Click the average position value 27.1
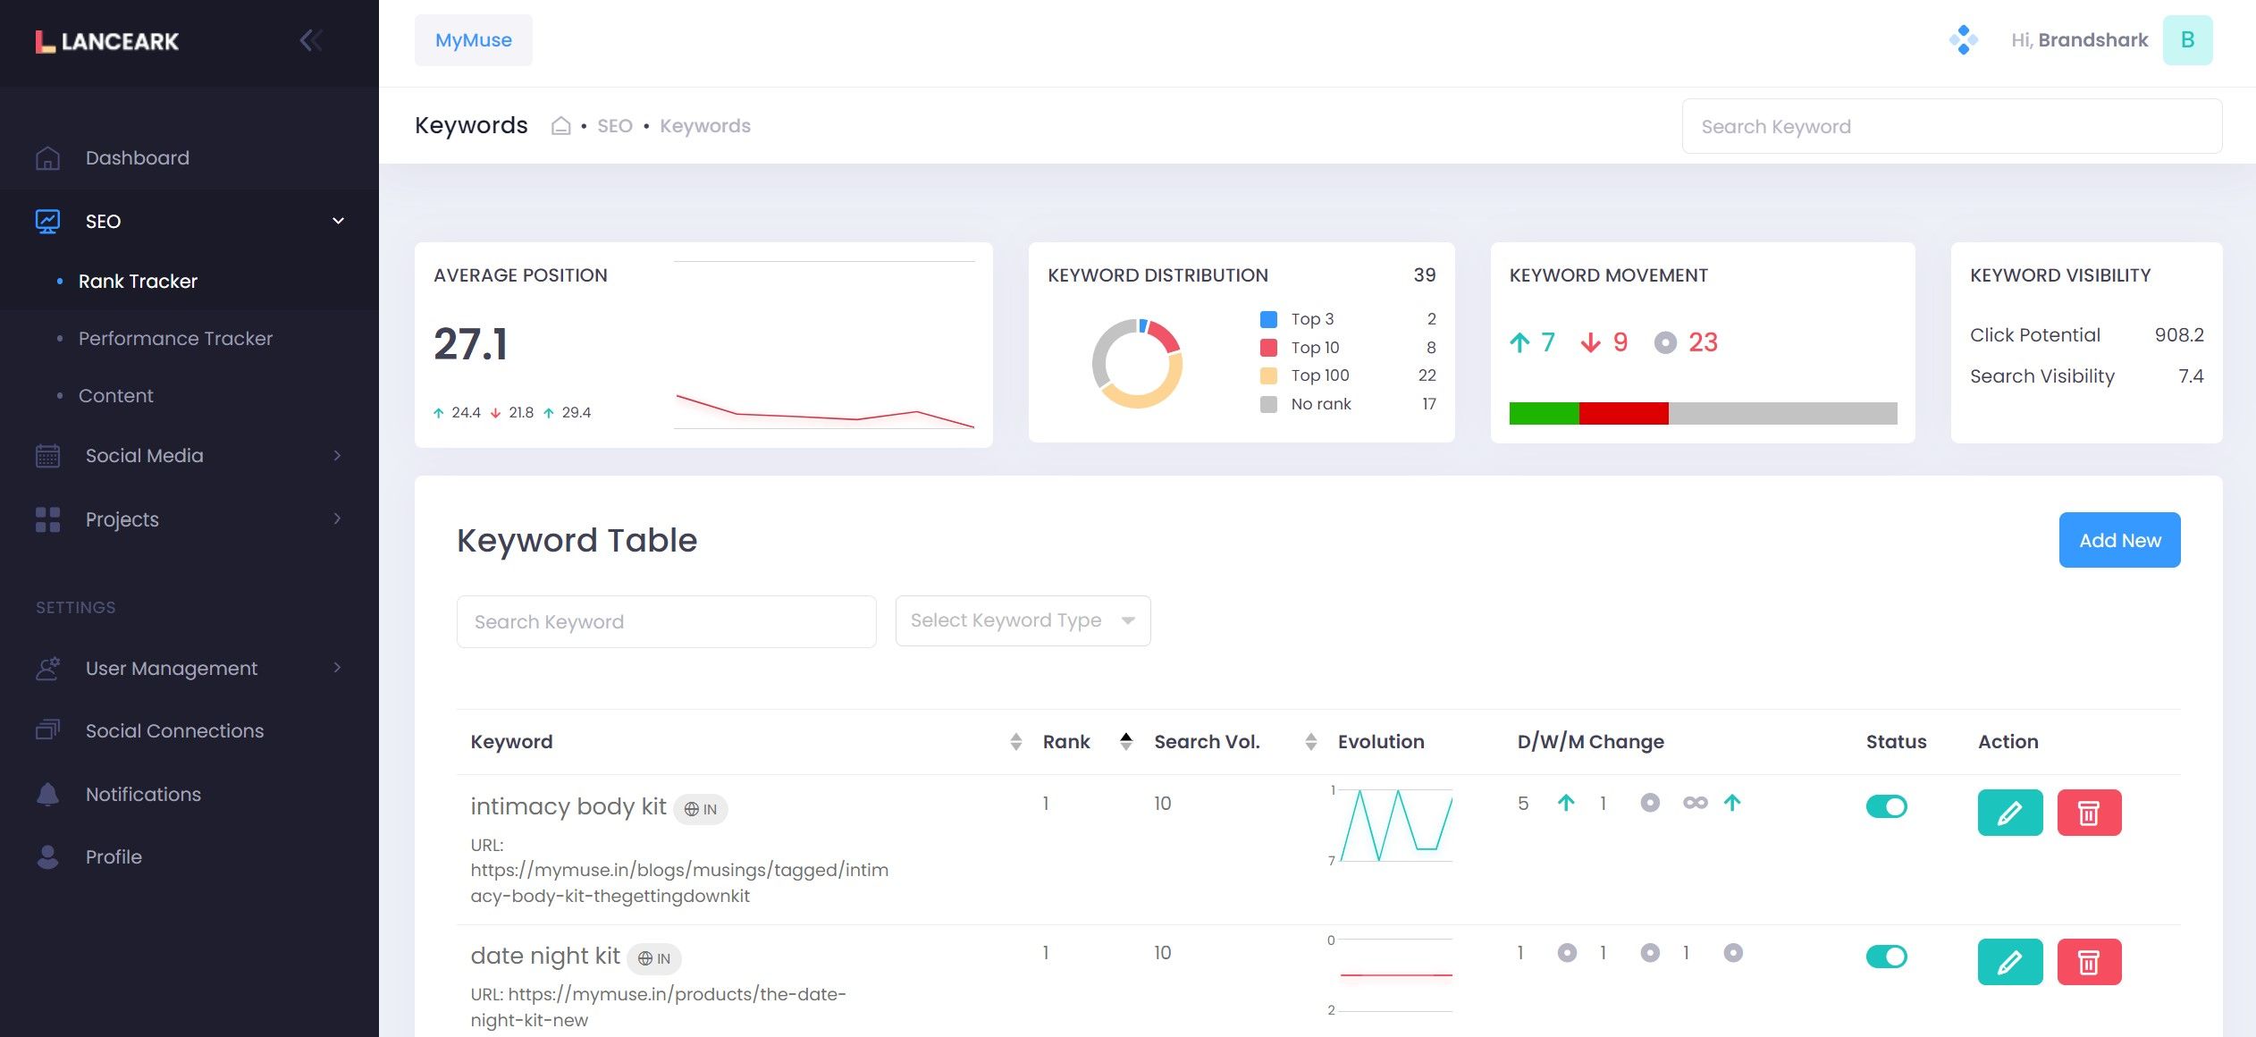 [471, 344]
